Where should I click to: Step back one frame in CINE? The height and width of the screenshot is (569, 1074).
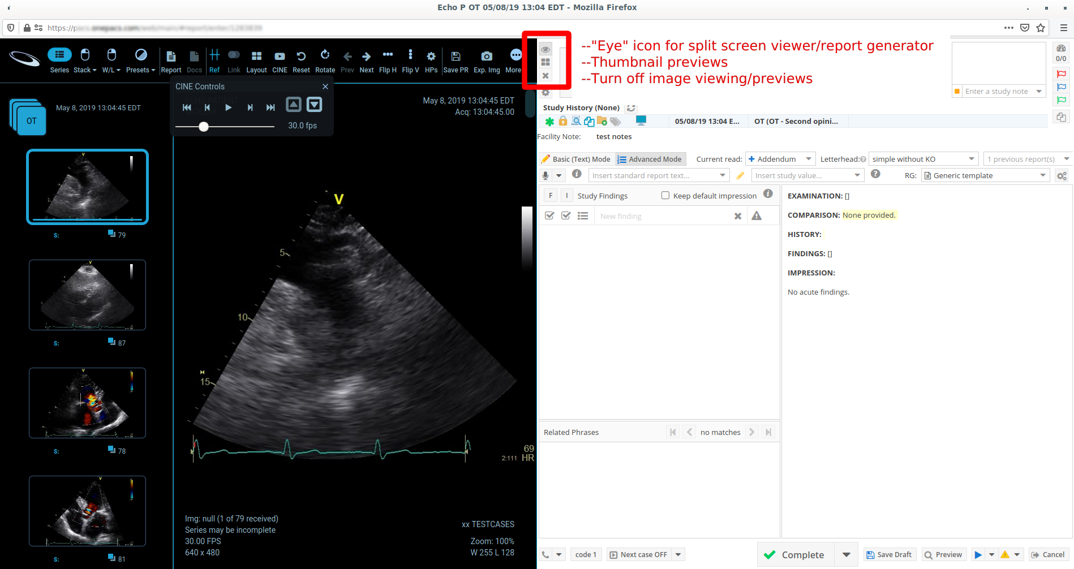point(207,107)
